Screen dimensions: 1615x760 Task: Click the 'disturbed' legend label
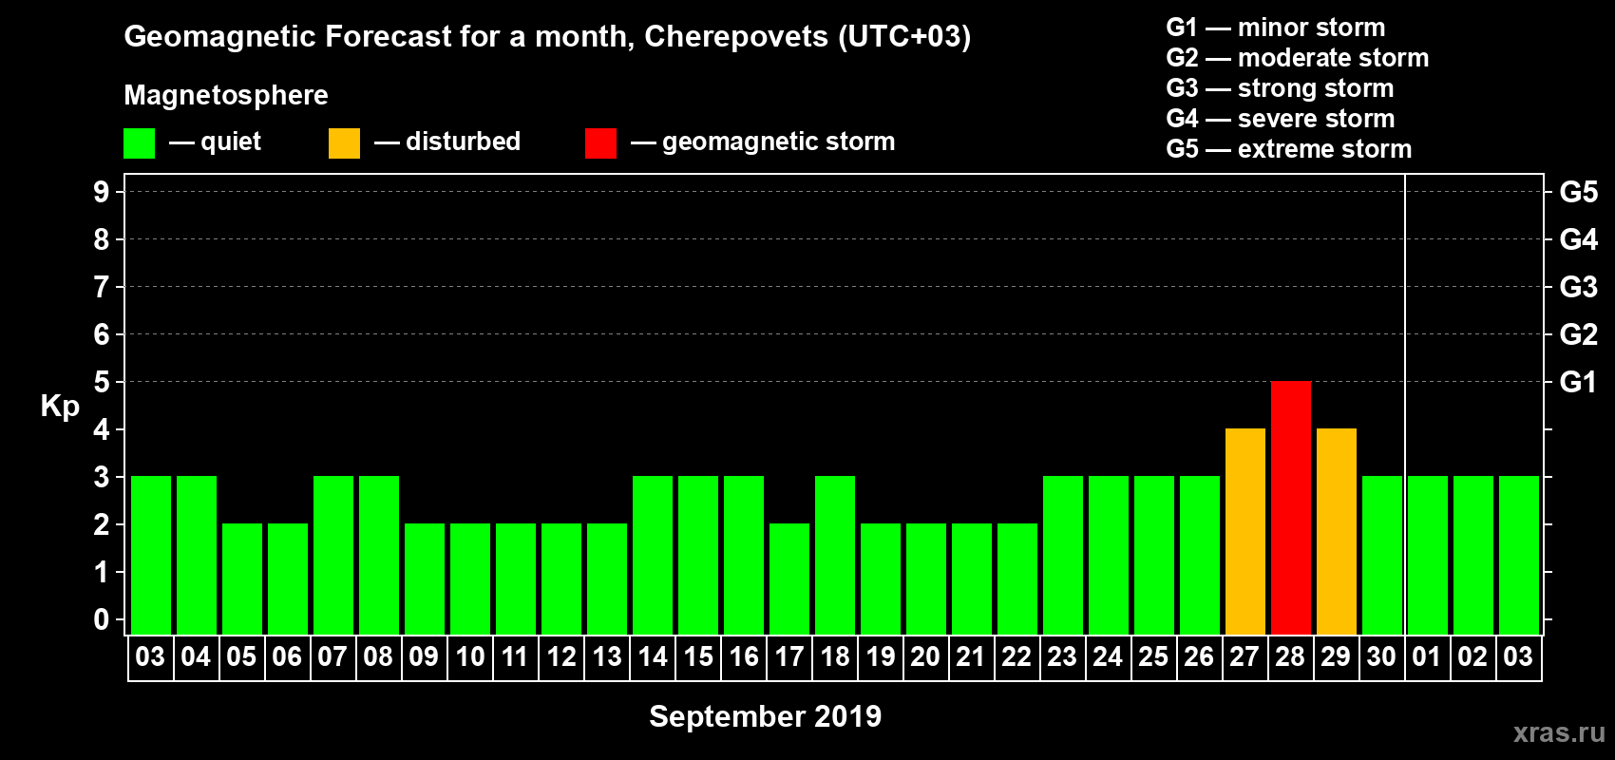pos(464,142)
